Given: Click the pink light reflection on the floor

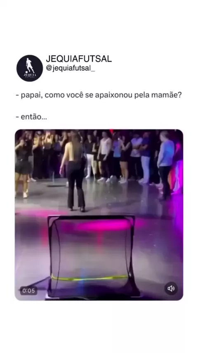Looking at the screenshot, I should click(x=104, y=225).
